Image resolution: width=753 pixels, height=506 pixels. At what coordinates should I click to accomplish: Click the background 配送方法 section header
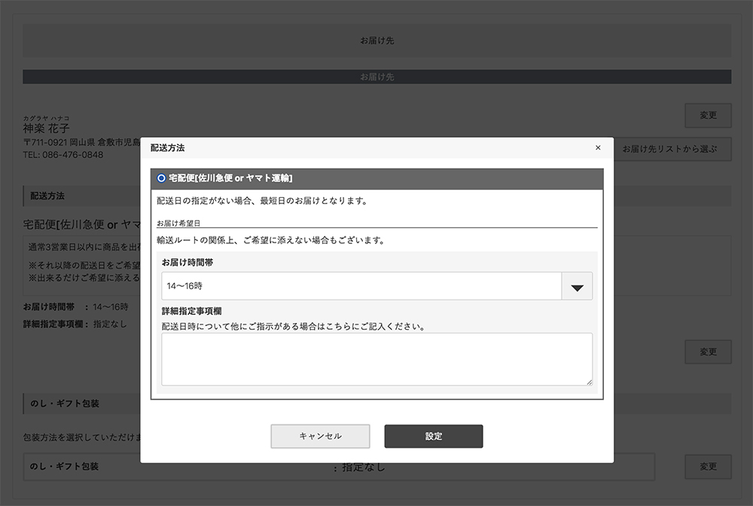click(x=47, y=196)
